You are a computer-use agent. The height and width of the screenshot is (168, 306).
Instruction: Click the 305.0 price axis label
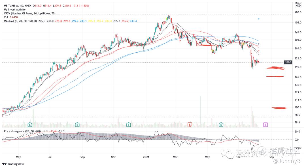[x=298, y=40]
